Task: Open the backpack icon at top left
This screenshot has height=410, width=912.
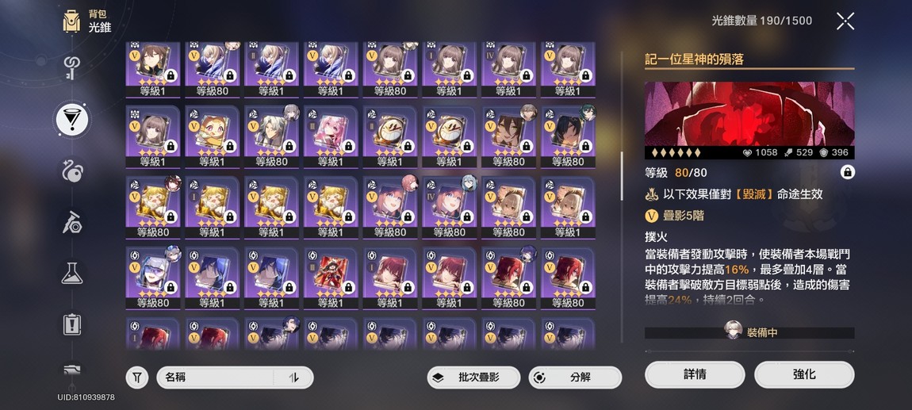Action: coord(71,21)
